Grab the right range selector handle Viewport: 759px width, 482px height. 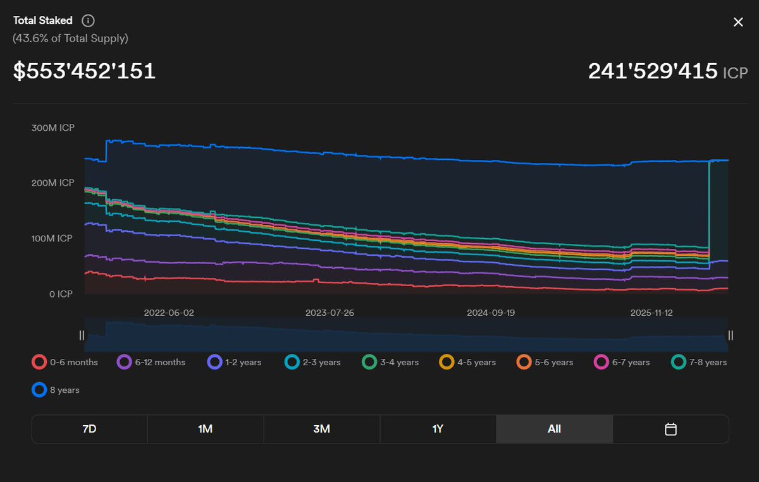click(x=731, y=335)
